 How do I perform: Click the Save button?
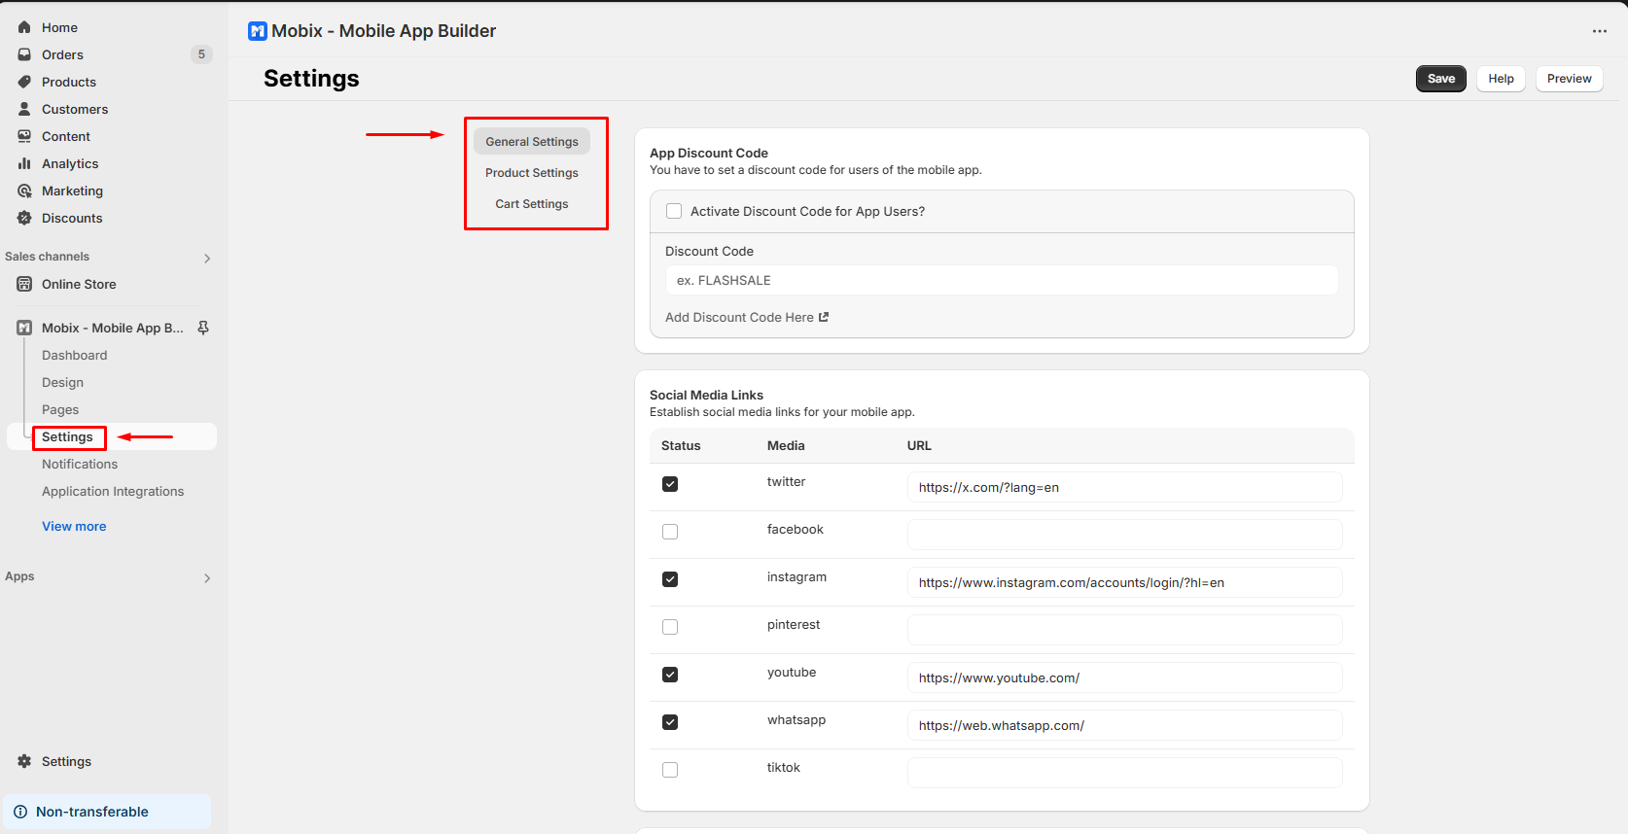(1441, 79)
